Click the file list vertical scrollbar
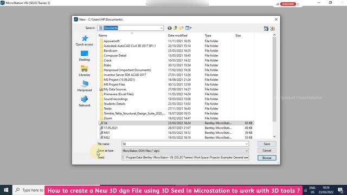Screen dimensions: 347x195 pos(274,79)
